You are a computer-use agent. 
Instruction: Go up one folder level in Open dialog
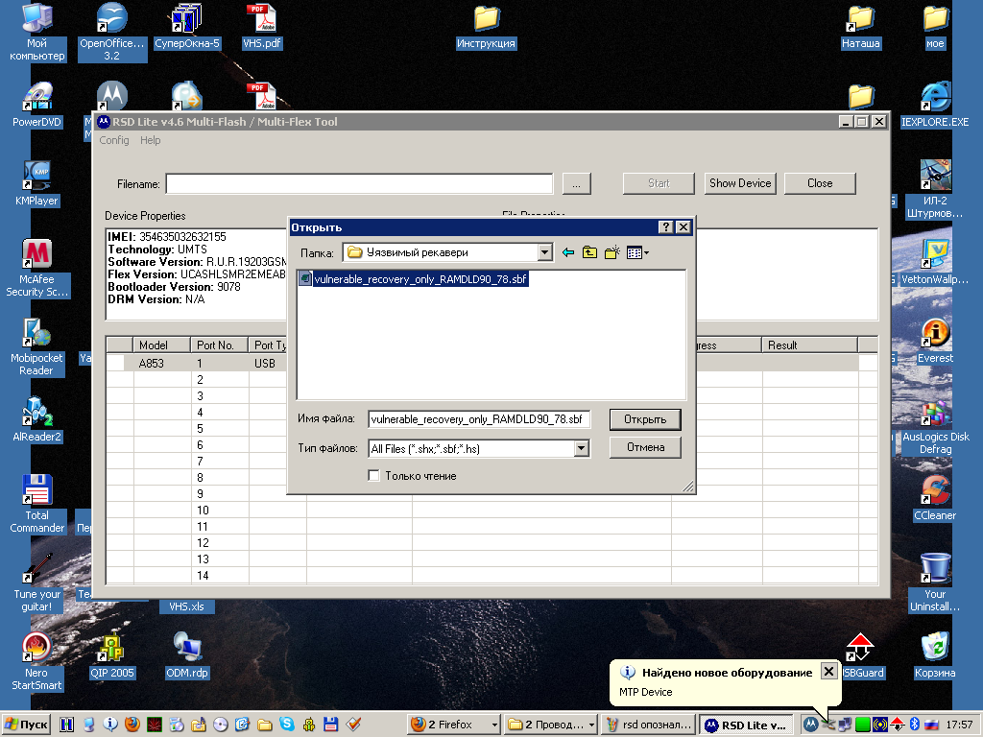pyautogui.click(x=589, y=252)
